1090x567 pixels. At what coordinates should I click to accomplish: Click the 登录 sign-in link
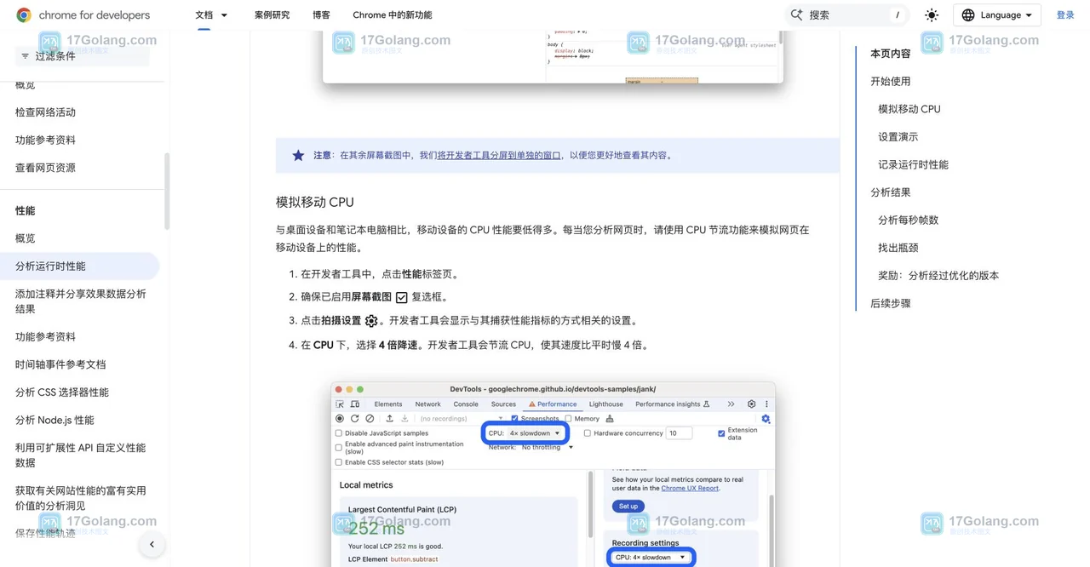tap(1065, 15)
